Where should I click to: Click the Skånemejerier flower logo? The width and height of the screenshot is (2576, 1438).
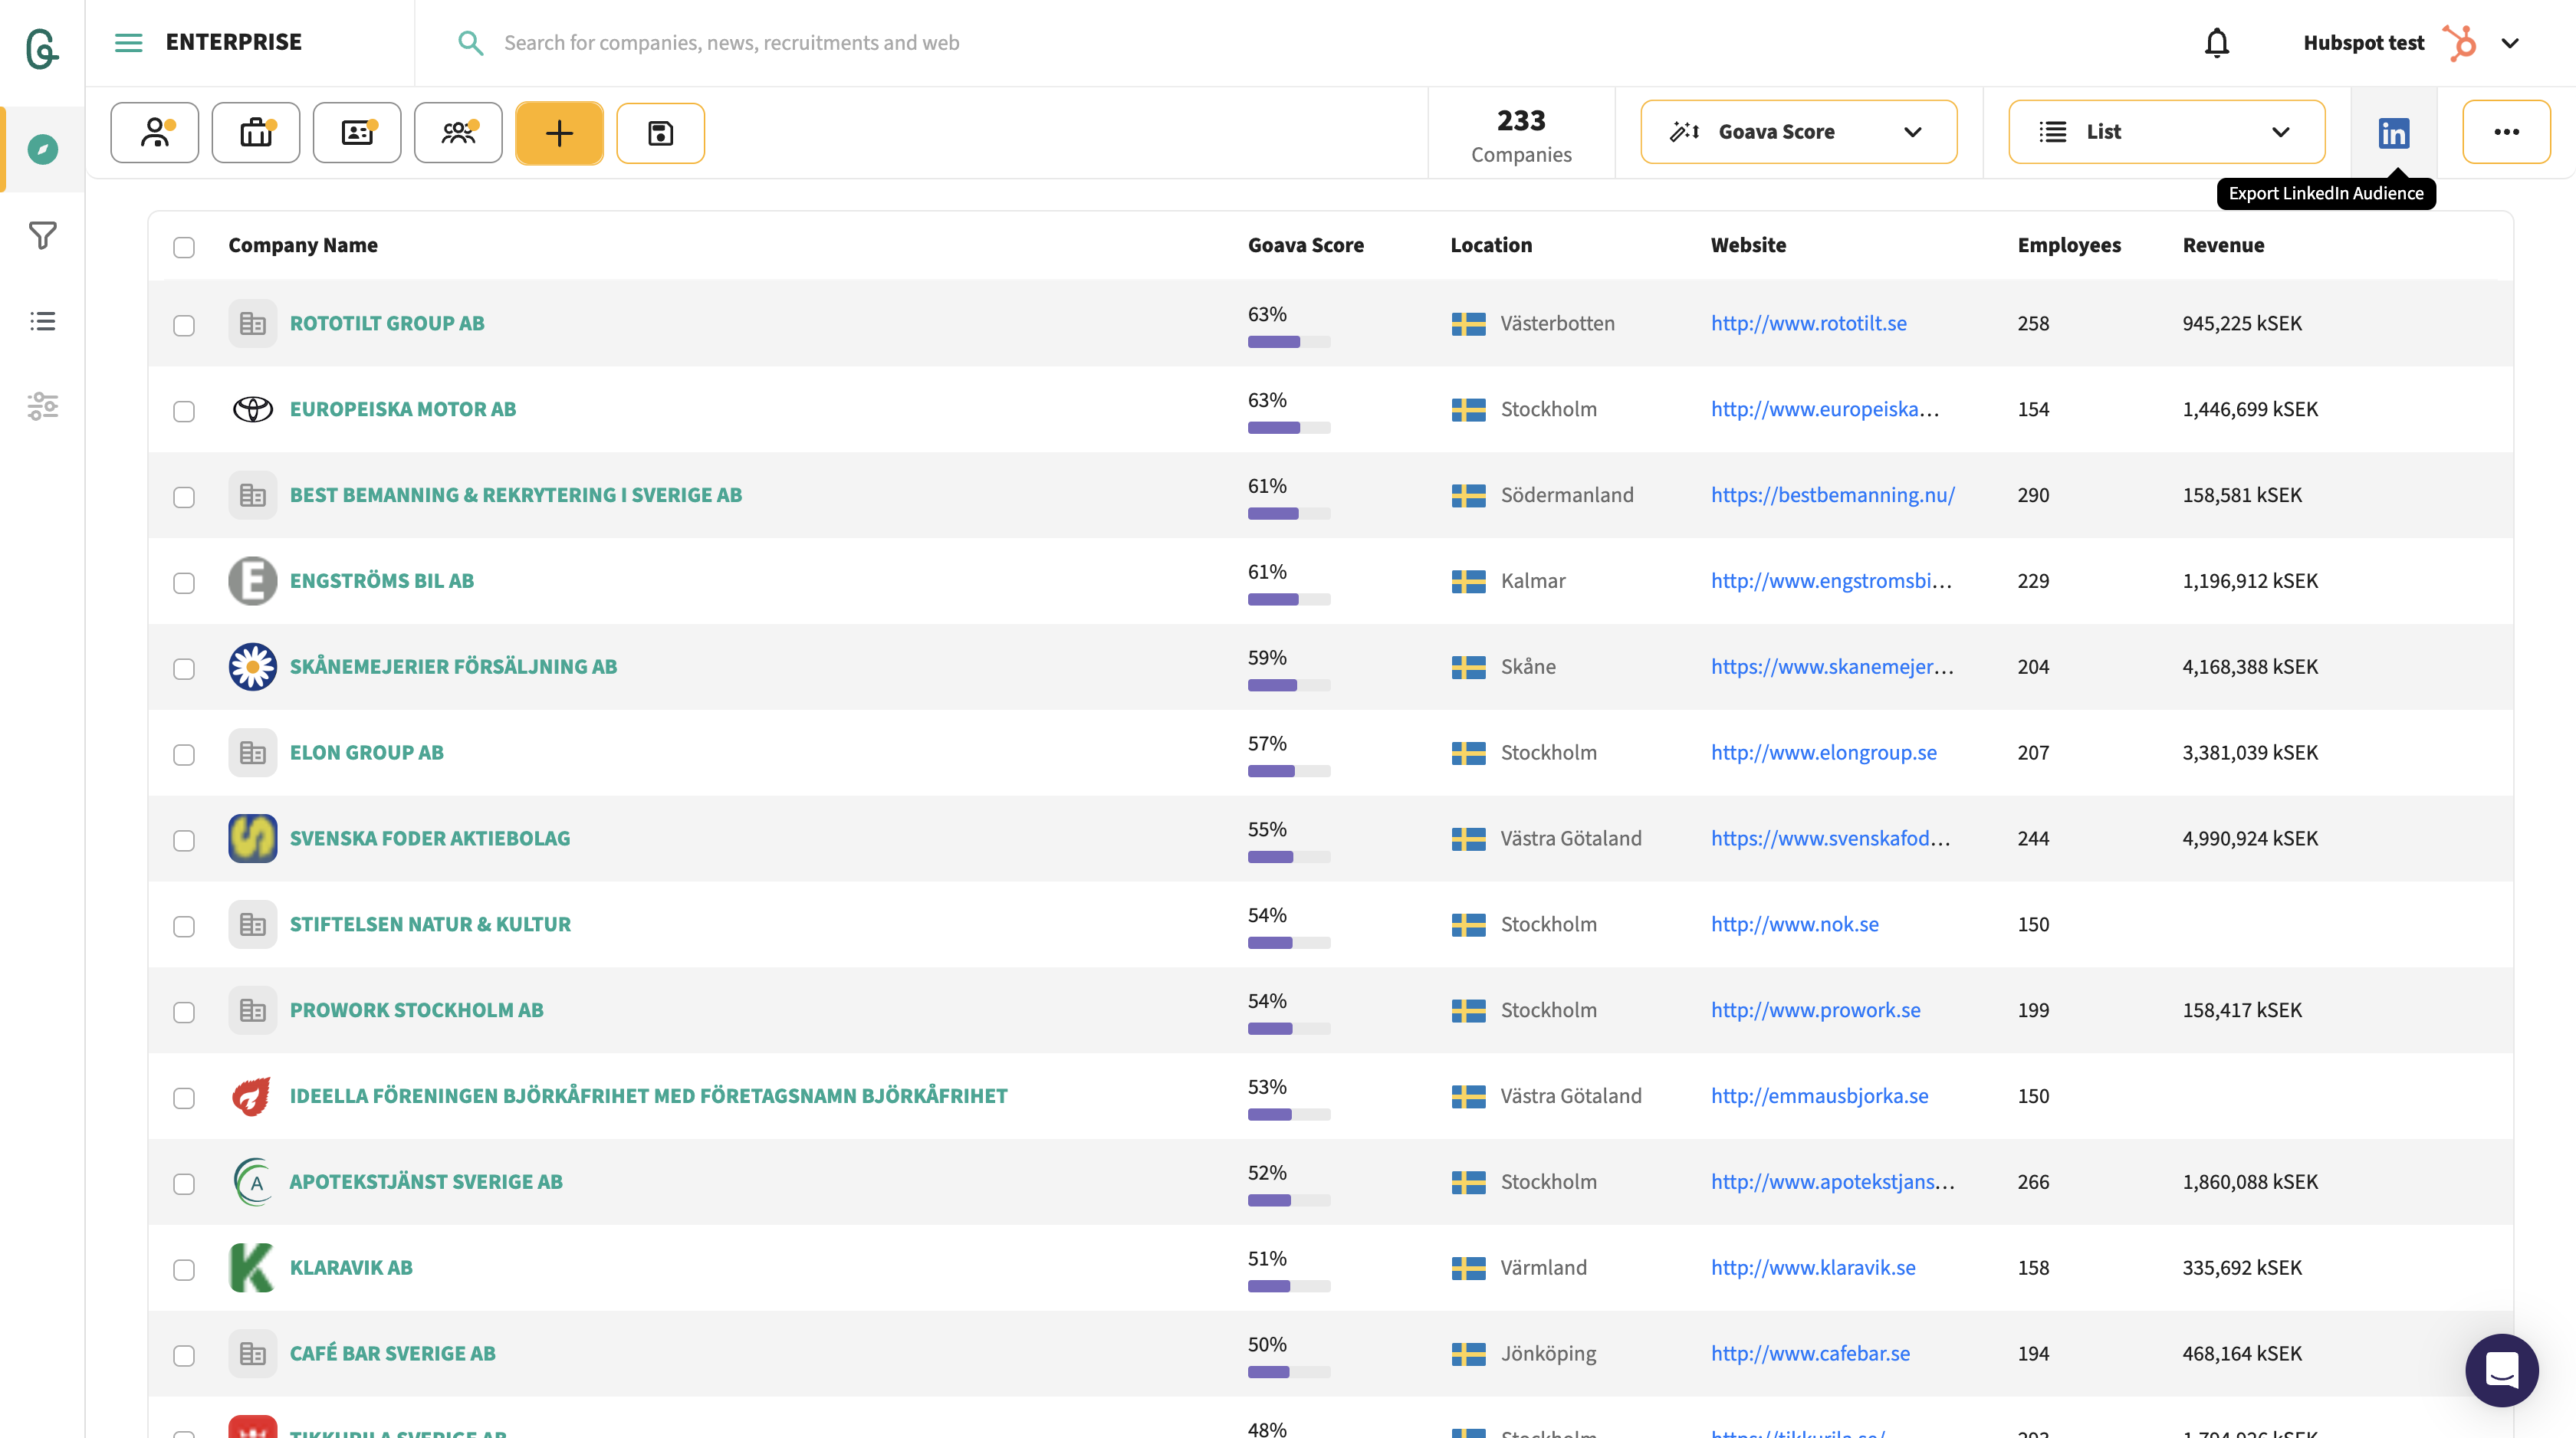click(253, 667)
